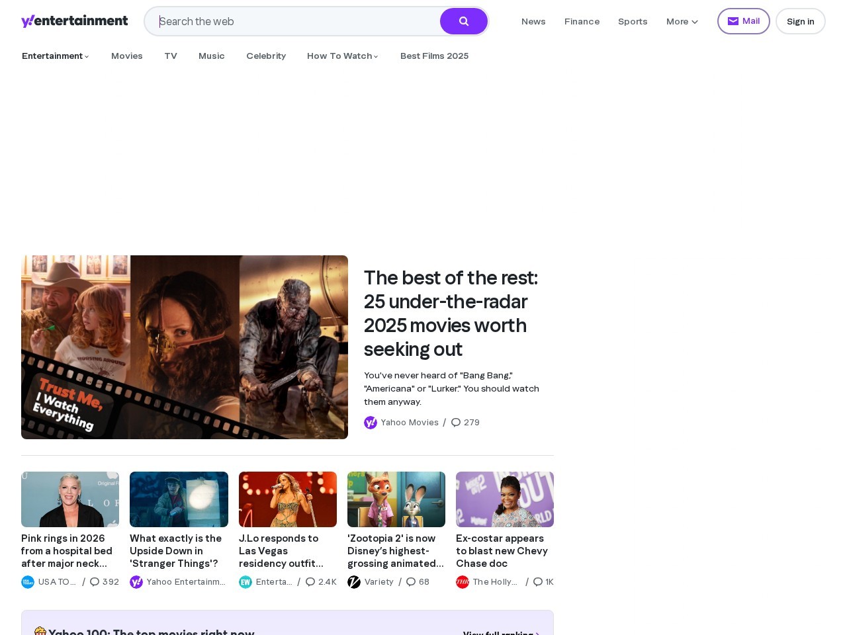Open Yahoo Mail via envelope icon
Image resolution: width=847 pixels, height=635 pixels.
coord(743,21)
